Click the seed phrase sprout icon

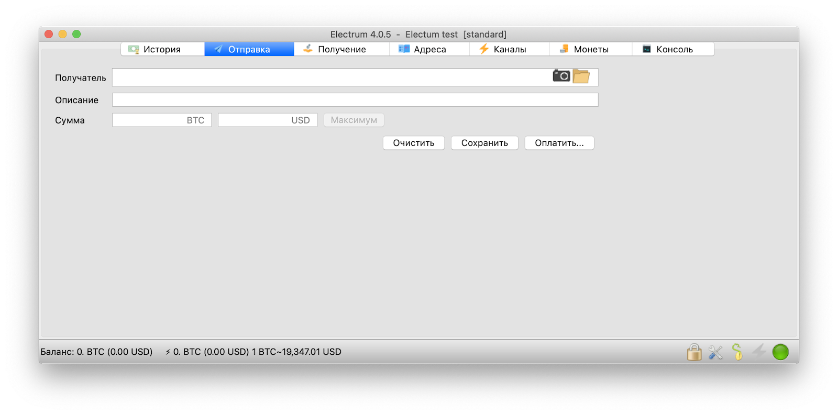(x=737, y=352)
